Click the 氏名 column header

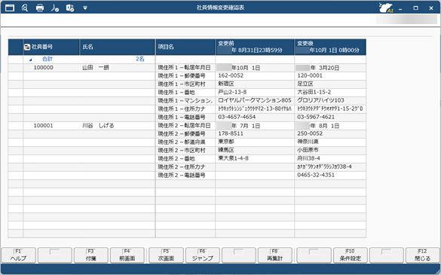[117, 47]
